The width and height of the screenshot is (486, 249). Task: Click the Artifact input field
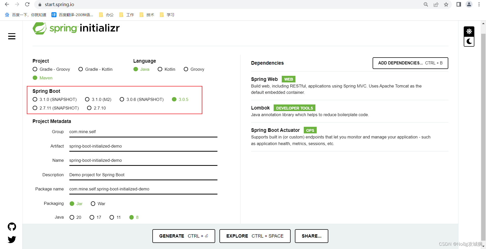tap(143, 146)
